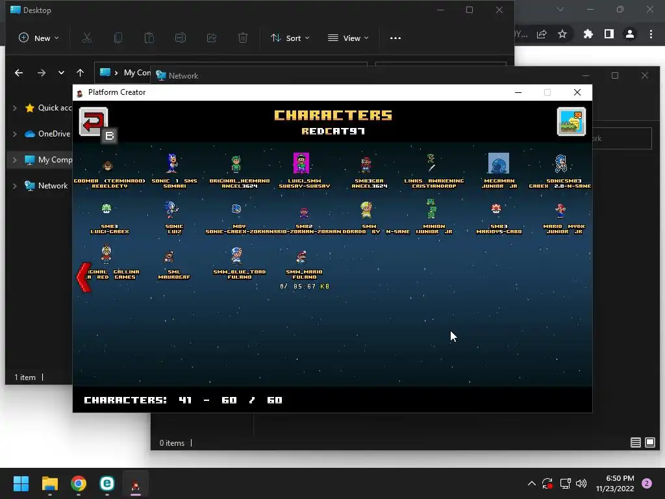Screen dimensions: 665x499
Task: Select Network in the Explorer sidebar
Action: coord(46,186)
